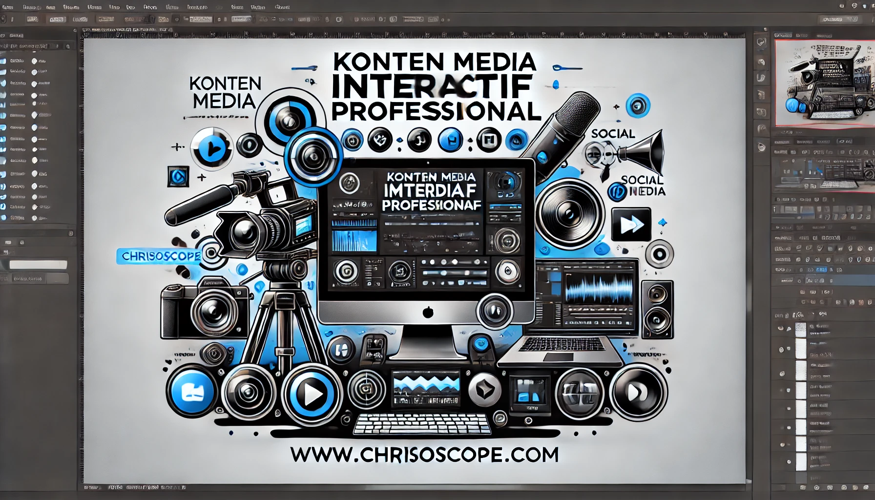Click the magnifier icon beside the left search field
Viewport: 875px width, 500px height.
click(x=68, y=46)
